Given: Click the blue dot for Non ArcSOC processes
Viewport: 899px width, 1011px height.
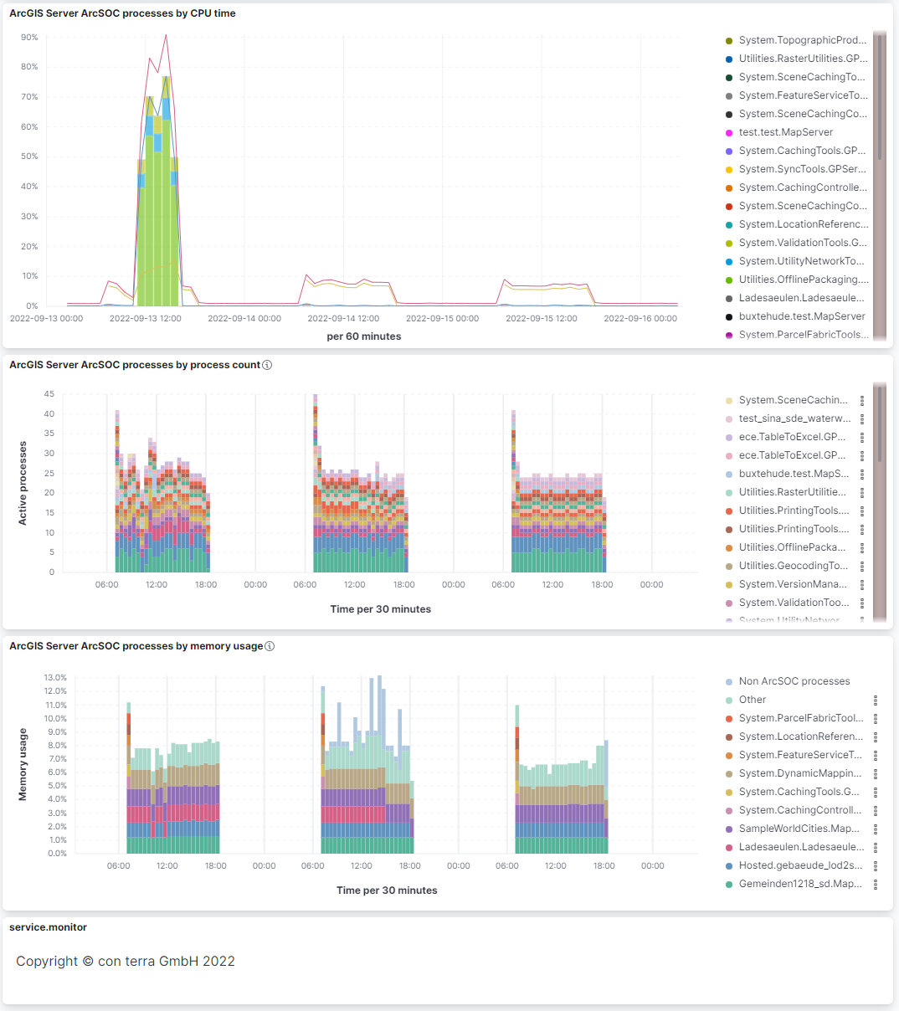Looking at the screenshot, I should (727, 681).
